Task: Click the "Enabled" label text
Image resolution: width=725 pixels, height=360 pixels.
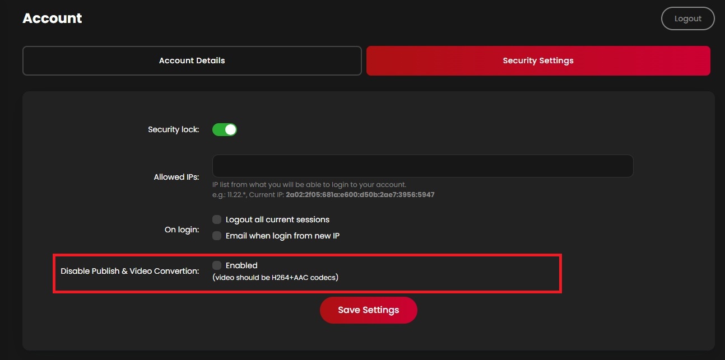Action: pyautogui.click(x=241, y=265)
